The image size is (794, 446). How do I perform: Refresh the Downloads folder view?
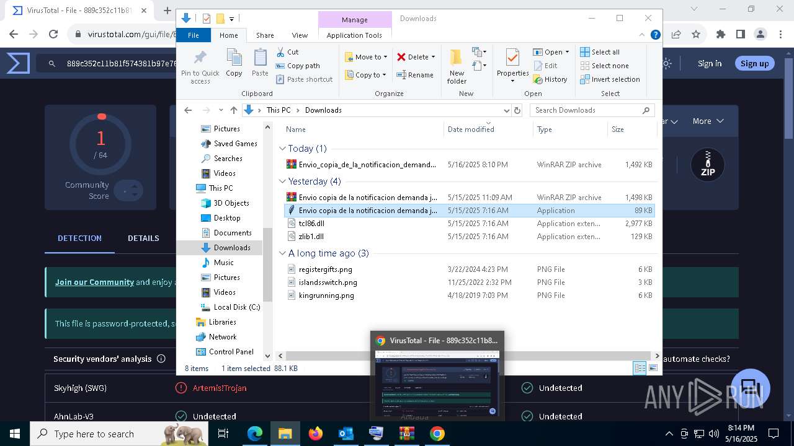(517, 110)
